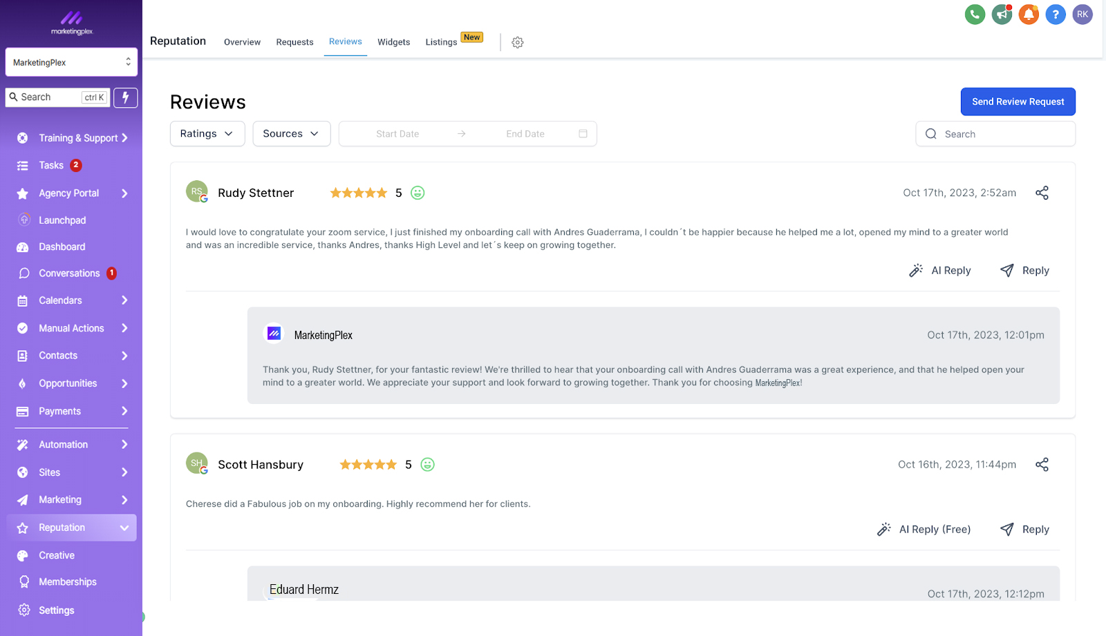
Task: Open the orange notifications bell
Action: coord(1029,15)
